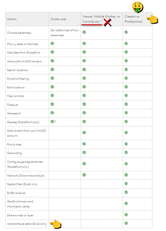The height and width of the screenshot is (231, 166).
Task: Click the Geocoding row label
Action: (14, 153)
